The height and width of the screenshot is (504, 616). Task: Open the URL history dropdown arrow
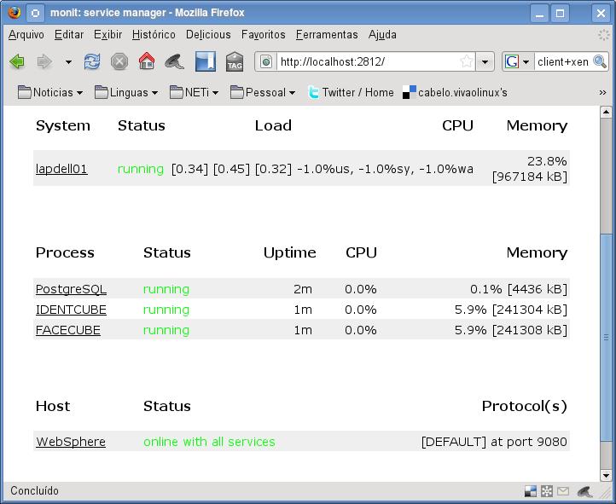(x=485, y=61)
